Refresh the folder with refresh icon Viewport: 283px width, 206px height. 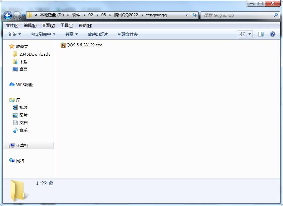[x=194, y=15]
